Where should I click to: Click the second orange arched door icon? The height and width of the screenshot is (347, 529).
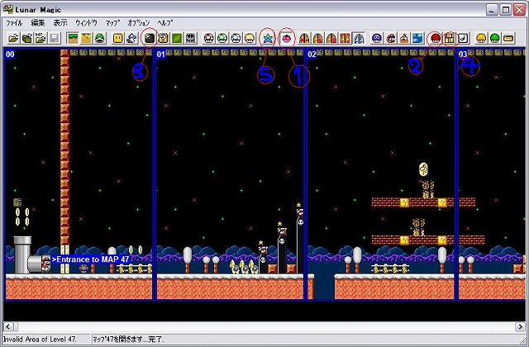point(317,39)
